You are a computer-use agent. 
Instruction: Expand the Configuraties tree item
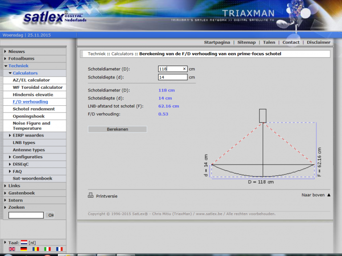click(x=28, y=157)
